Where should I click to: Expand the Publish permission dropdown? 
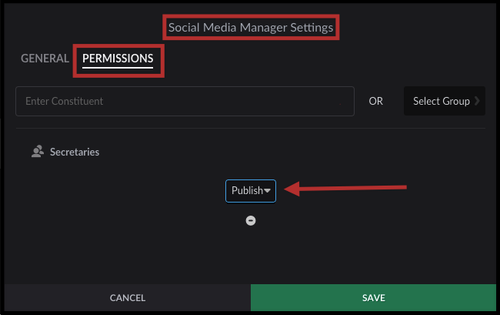tap(251, 191)
